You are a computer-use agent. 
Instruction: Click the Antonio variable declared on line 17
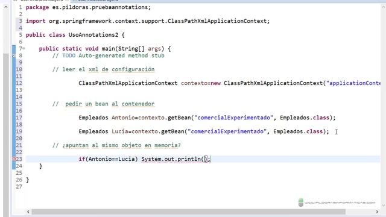click(123, 118)
